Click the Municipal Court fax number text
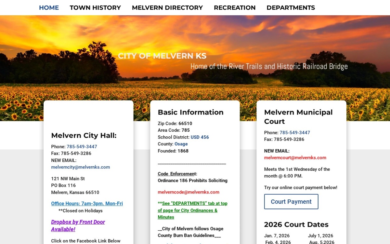Image resolution: width=390 pixels, height=244 pixels. (284, 140)
